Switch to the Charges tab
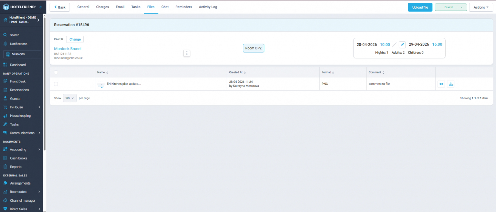 pyautogui.click(x=102, y=7)
